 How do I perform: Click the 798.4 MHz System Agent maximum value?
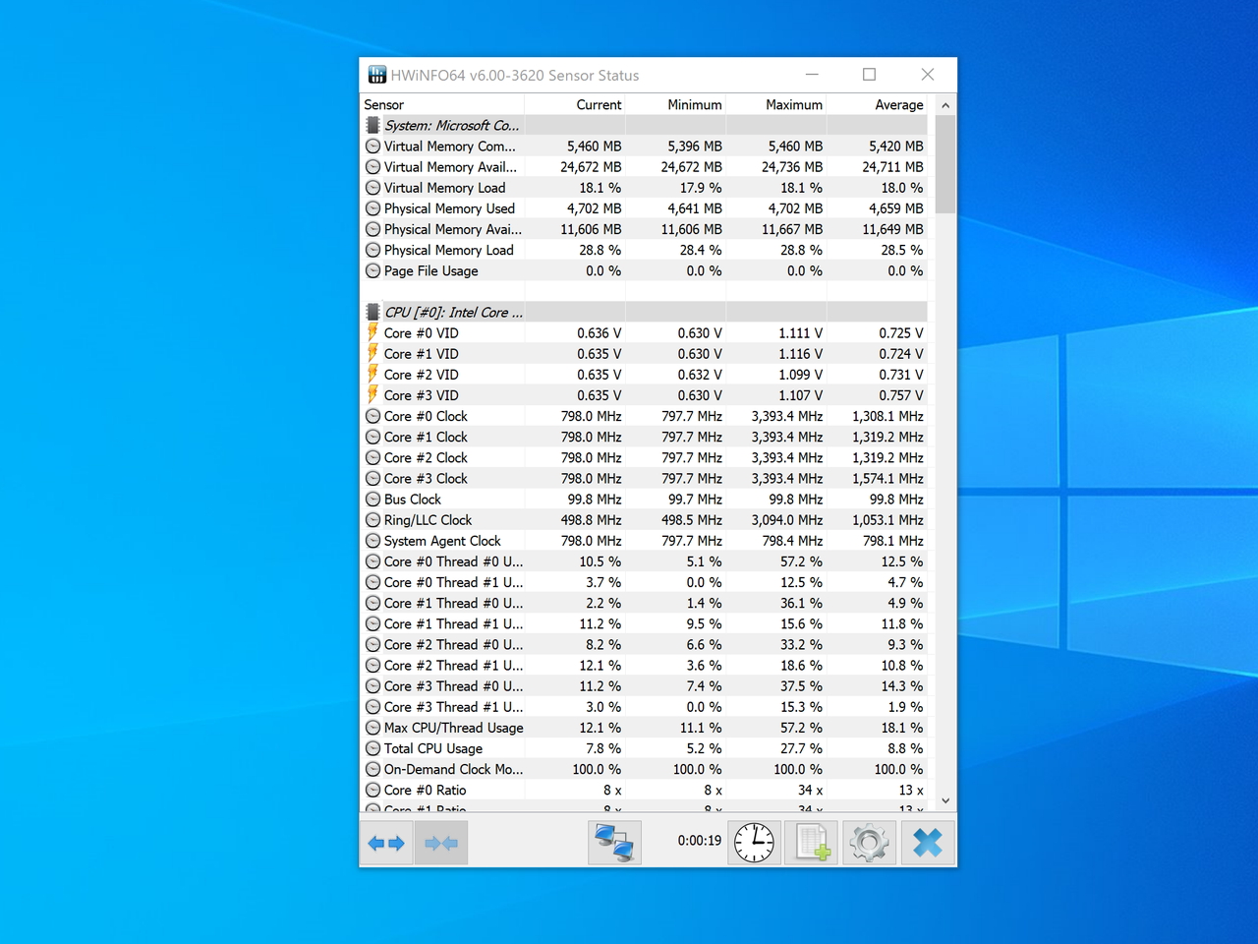[790, 541]
